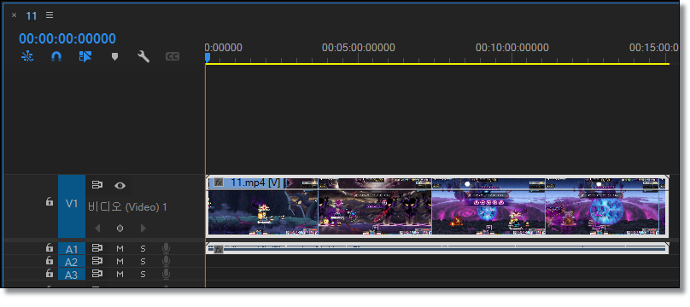The width and height of the screenshot is (690, 307).
Task: Solo track A3
Action: tap(143, 274)
